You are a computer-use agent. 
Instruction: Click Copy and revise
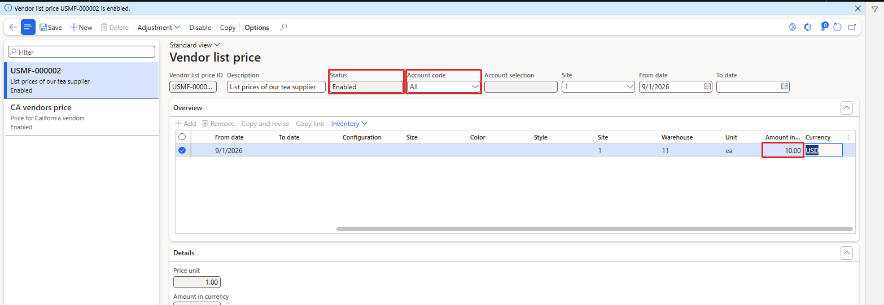point(265,124)
